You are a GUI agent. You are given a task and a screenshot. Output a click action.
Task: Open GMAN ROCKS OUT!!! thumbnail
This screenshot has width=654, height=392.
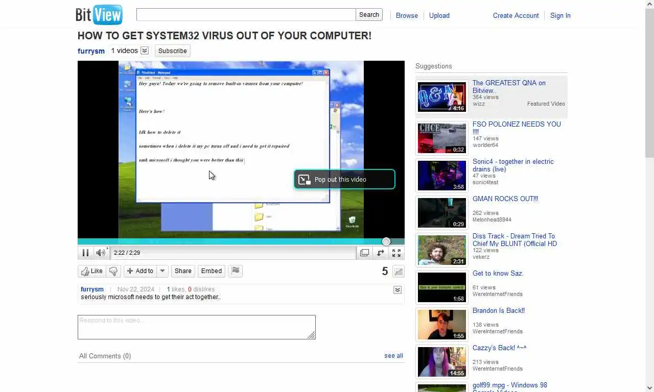pos(442,213)
